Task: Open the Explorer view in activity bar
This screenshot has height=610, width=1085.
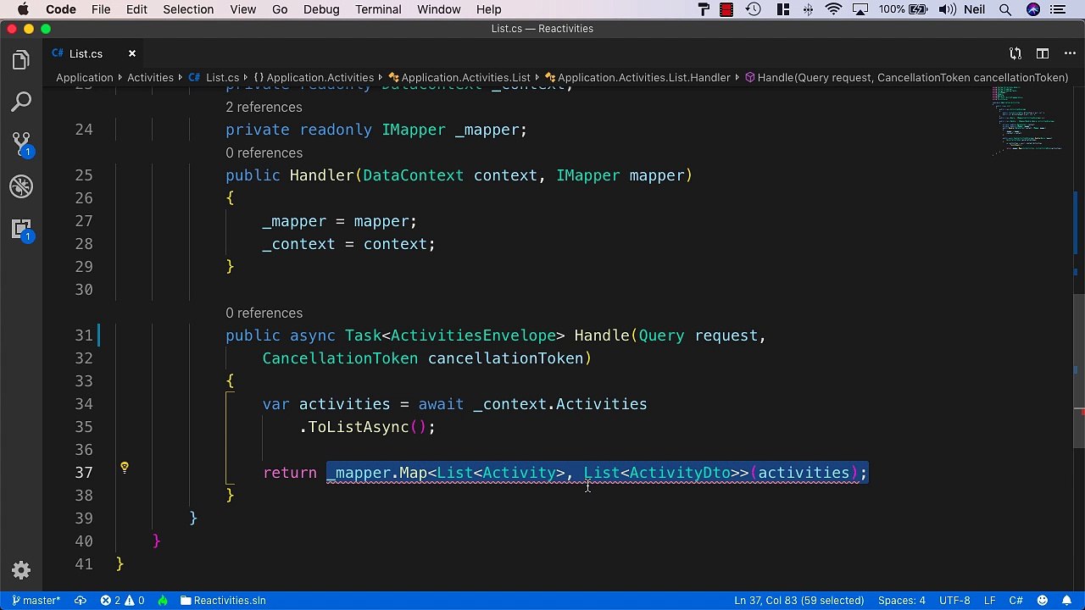Action: click(21, 60)
